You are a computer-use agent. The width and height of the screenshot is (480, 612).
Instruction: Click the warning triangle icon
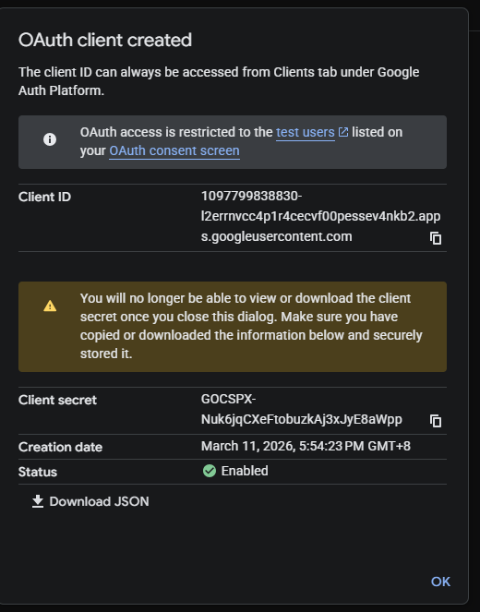pos(50,306)
